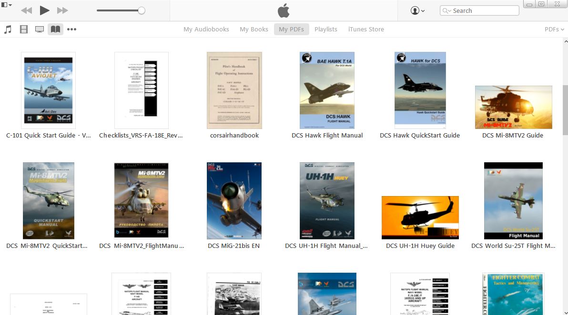This screenshot has width=568, height=315.
Task: Maximize the iTunes window
Action: pos(541,4)
